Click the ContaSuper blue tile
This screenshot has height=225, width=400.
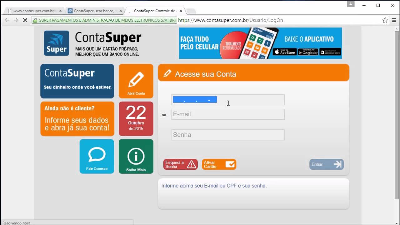pyautogui.click(x=77, y=81)
